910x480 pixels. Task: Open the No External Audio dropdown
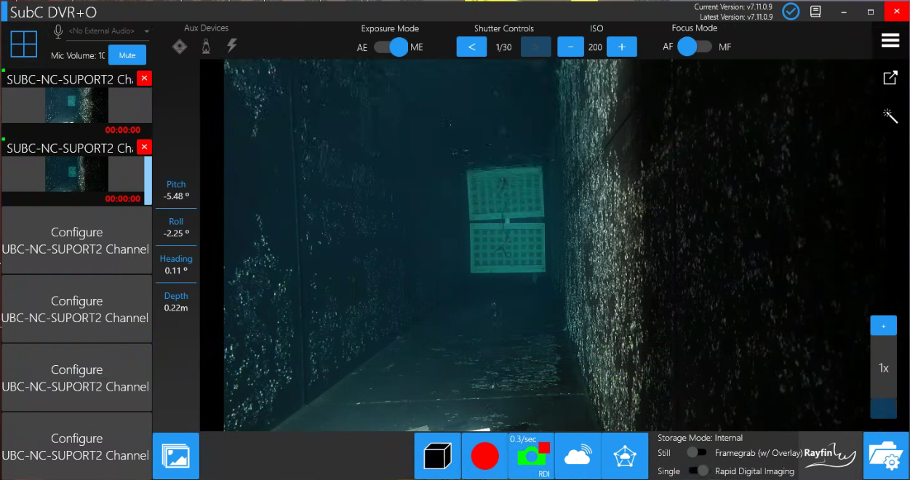click(x=108, y=31)
